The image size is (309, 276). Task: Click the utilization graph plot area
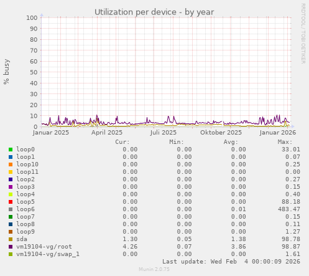[166, 72]
